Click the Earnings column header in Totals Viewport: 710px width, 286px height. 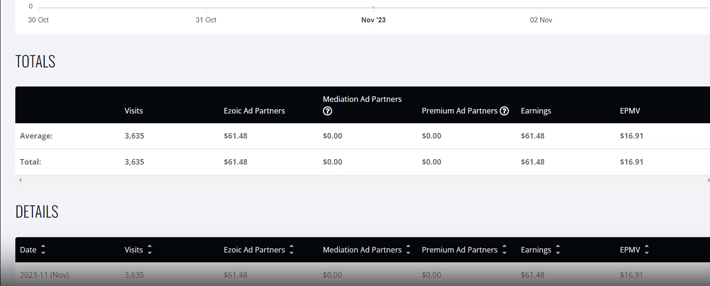(x=536, y=111)
